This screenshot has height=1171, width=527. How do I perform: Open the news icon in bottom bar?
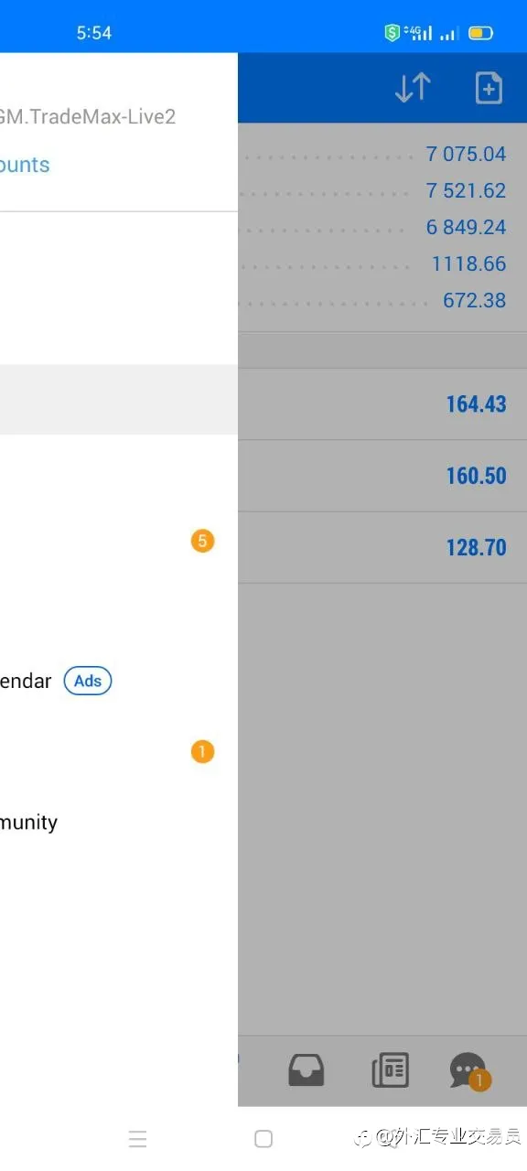391,1069
